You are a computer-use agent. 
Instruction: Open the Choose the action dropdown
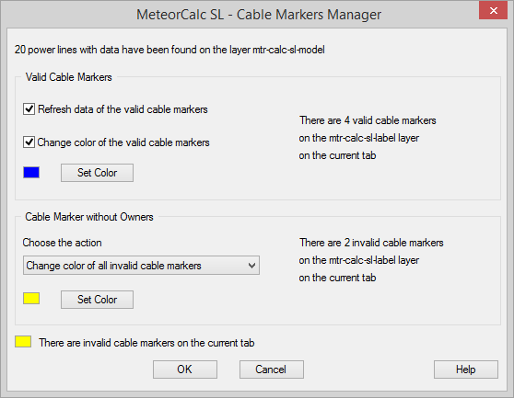[x=141, y=266]
